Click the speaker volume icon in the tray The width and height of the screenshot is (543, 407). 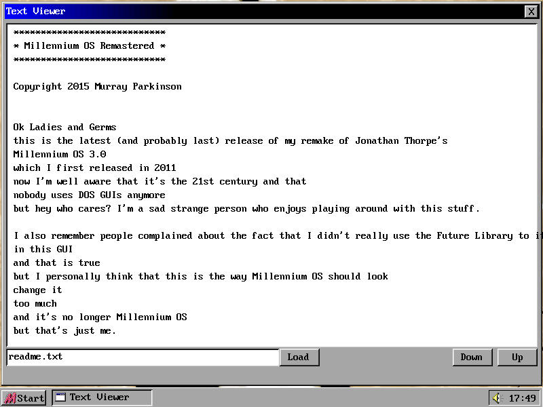(496, 398)
